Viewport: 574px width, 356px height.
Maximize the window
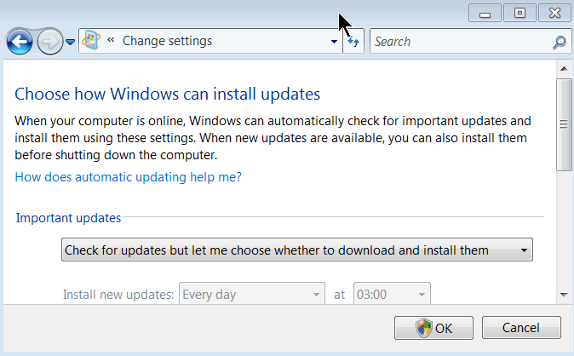[519, 13]
